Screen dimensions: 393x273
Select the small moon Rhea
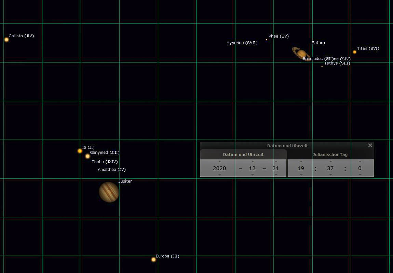(x=267, y=40)
